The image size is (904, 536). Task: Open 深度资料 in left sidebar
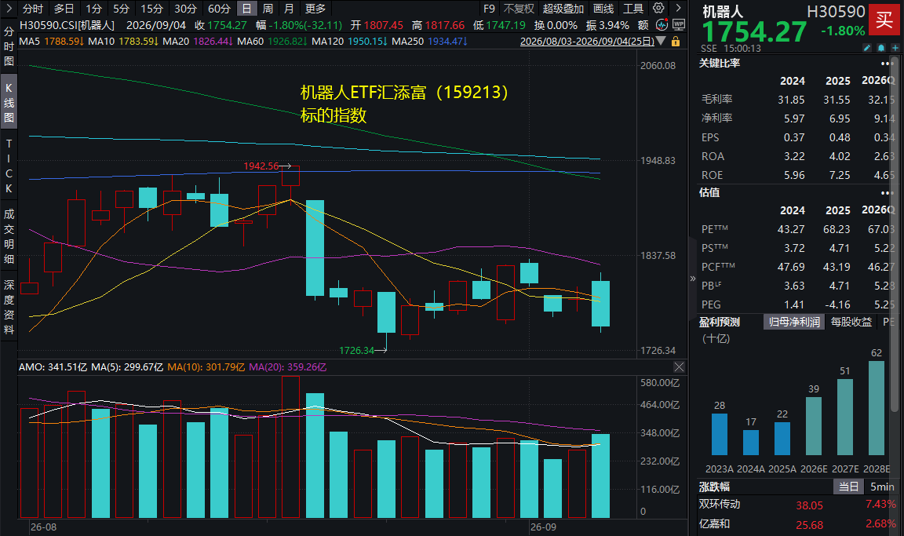(x=9, y=307)
